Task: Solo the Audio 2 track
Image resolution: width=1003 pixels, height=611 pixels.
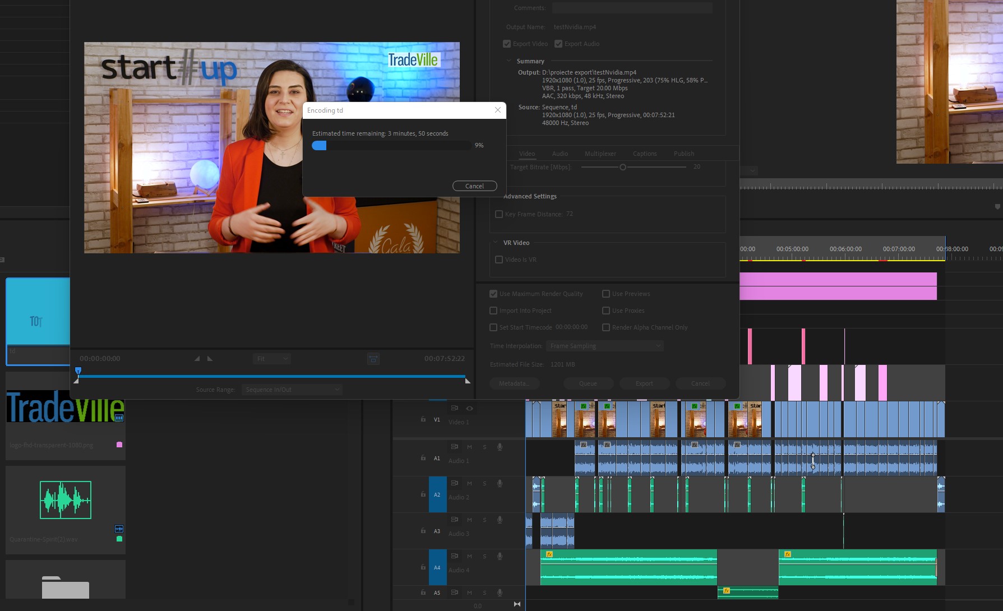Action: (484, 483)
